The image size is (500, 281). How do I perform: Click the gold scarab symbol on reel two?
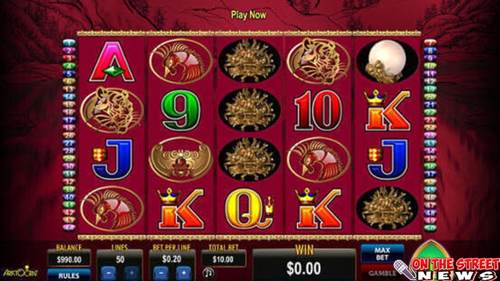click(x=181, y=160)
